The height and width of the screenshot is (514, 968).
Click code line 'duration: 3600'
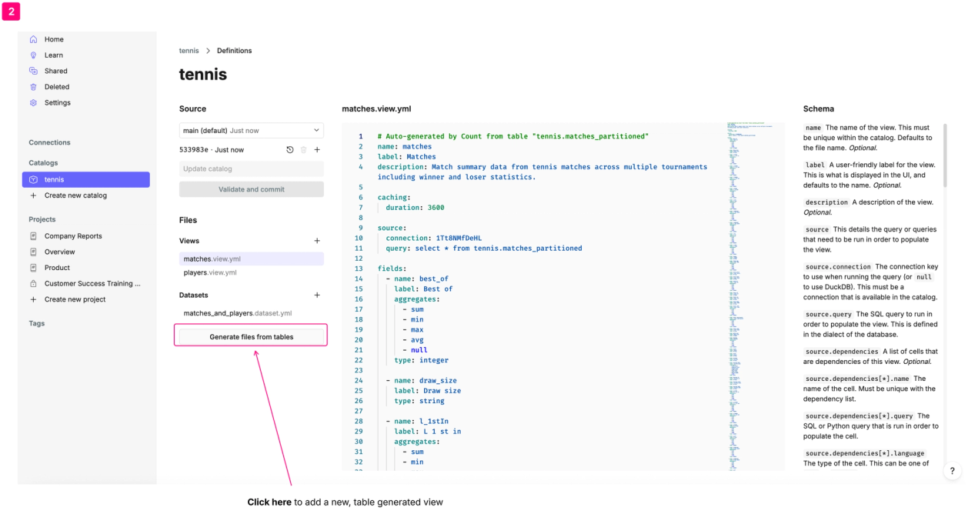tap(415, 208)
